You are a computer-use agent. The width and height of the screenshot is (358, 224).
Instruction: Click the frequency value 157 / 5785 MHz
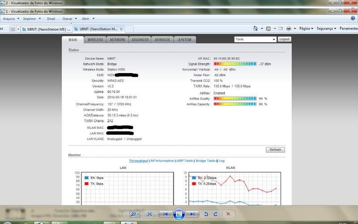(x=119, y=104)
